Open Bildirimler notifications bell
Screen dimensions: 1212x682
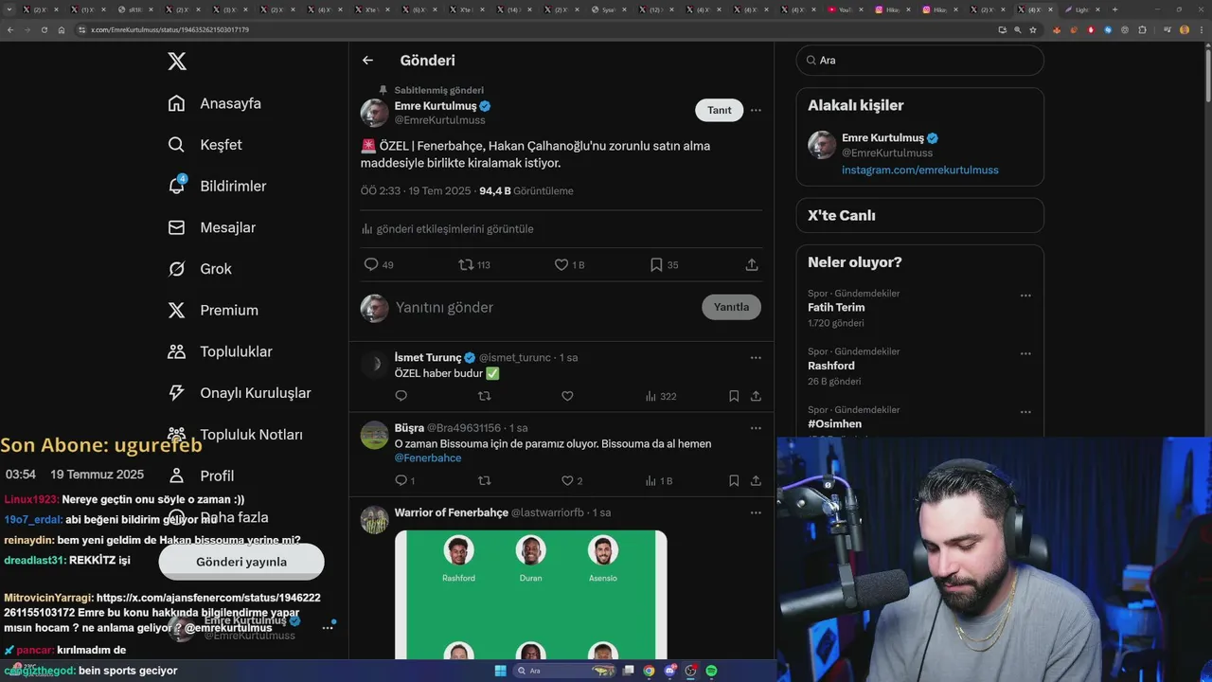pyautogui.click(x=177, y=186)
